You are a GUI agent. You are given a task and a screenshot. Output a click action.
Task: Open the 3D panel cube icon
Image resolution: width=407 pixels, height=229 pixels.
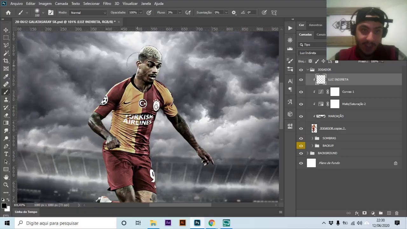point(290,114)
